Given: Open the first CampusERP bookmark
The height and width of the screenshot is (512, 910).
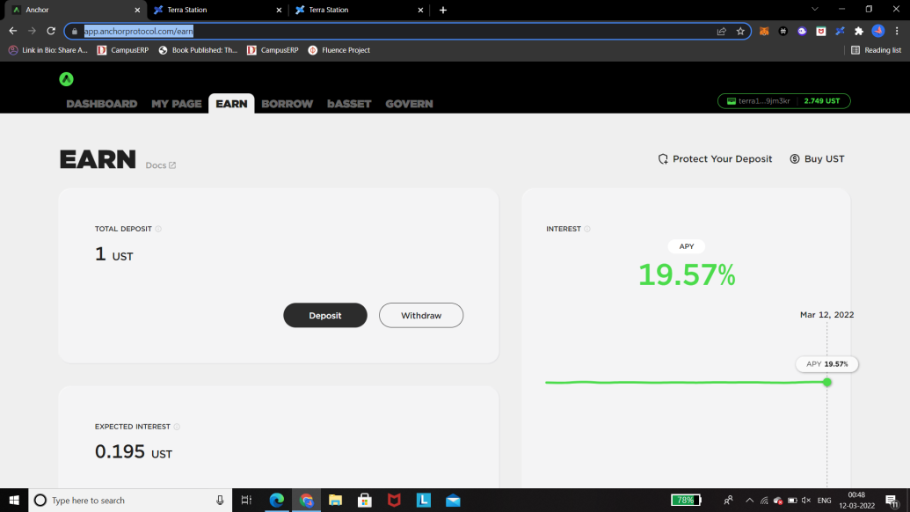Looking at the screenshot, I should (122, 50).
